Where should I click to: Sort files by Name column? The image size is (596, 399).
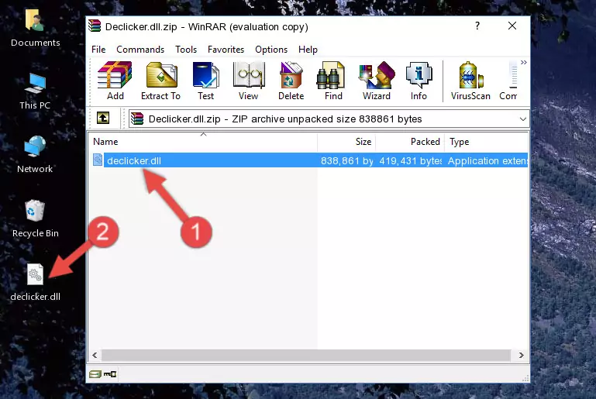pyautogui.click(x=203, y=142)
